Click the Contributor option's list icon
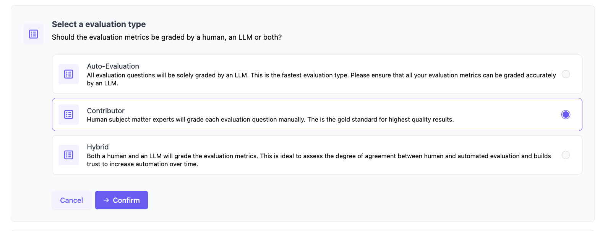 [x=68, y=114]
